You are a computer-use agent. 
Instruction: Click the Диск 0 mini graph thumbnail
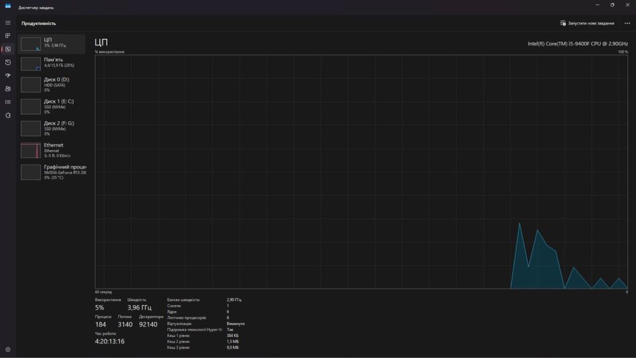pyautogui.click(x=31, y=85)
